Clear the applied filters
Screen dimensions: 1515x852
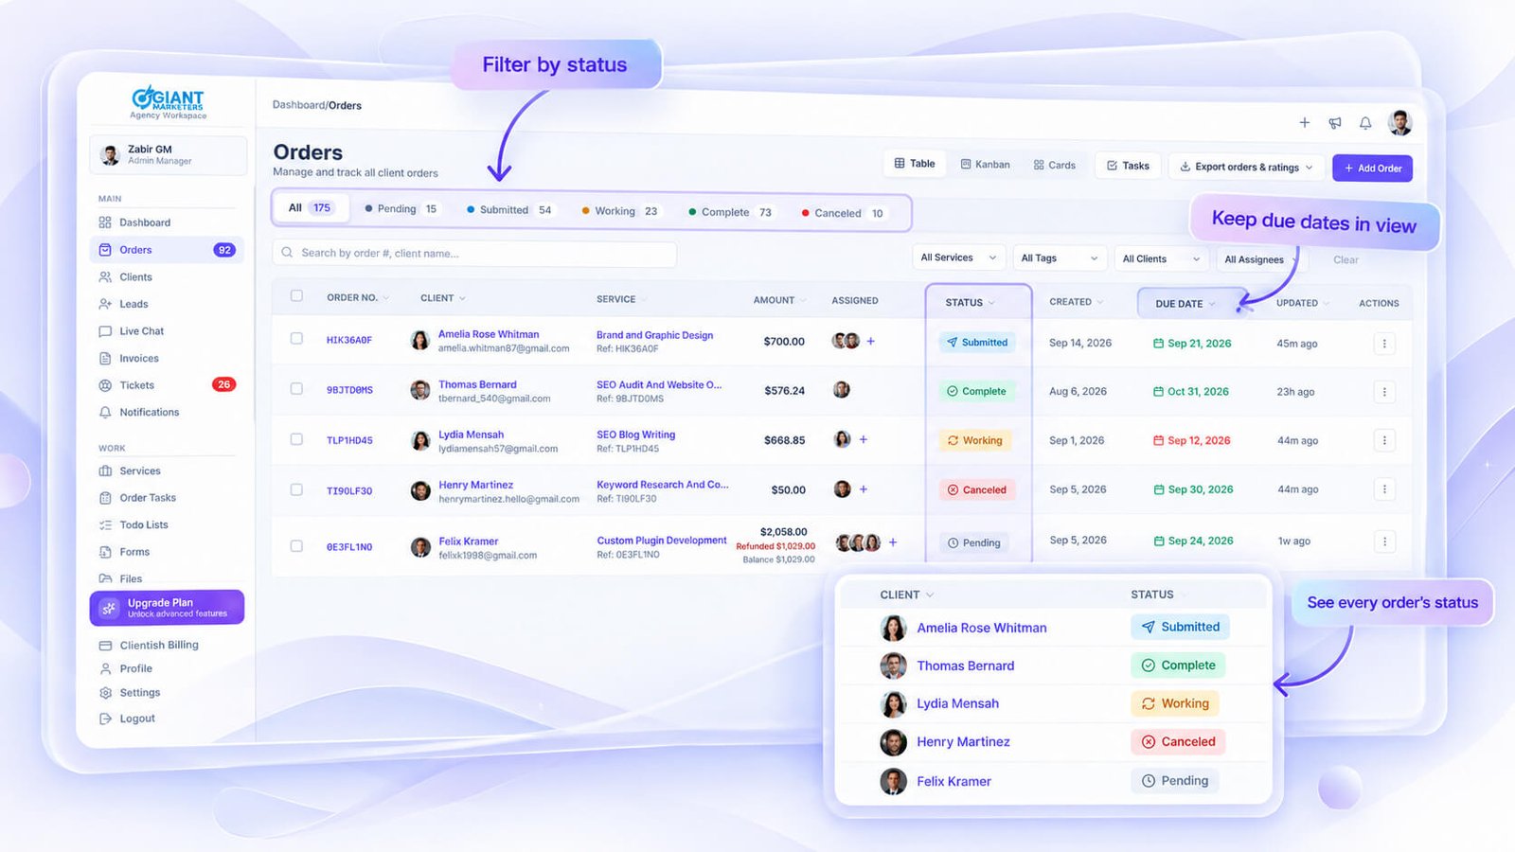[1346, 260]
